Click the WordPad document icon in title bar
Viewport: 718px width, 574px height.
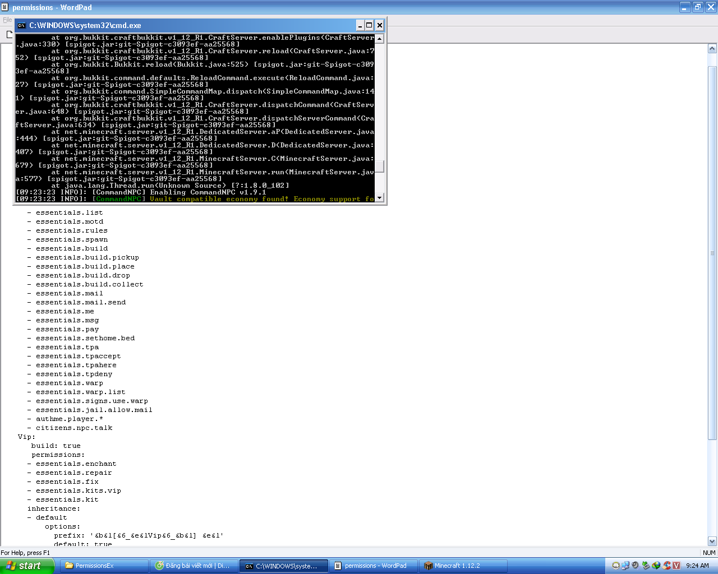click(5, 7)
